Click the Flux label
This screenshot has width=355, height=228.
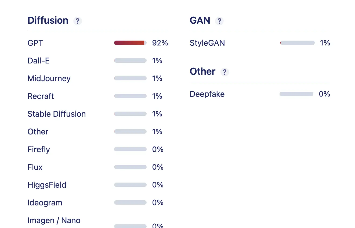point(35,167)
